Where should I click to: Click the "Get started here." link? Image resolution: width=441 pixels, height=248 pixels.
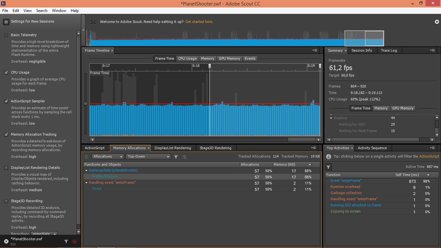pyautogui.click(x=199, y=22)
